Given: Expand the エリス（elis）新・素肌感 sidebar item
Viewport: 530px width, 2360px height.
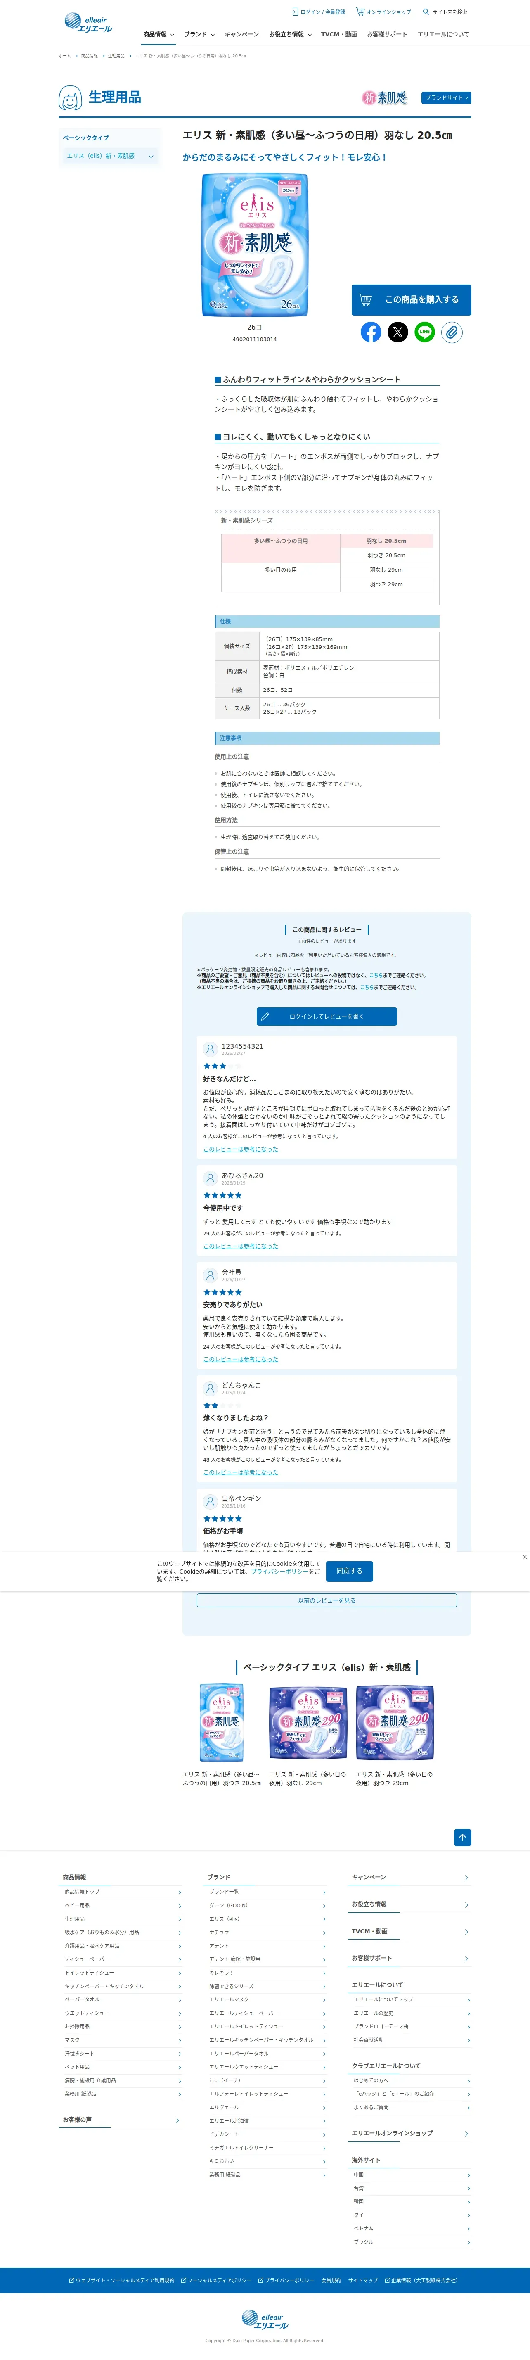Looking at the screenshot, I should pyautogui.click(x=110, y=156).
